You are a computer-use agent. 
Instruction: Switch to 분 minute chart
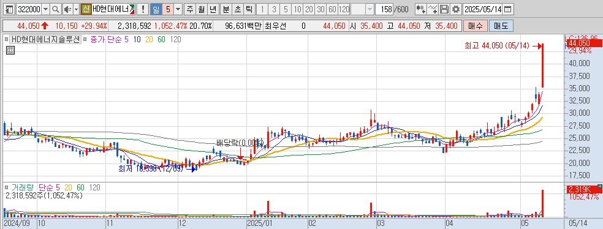tap(226, 9)
